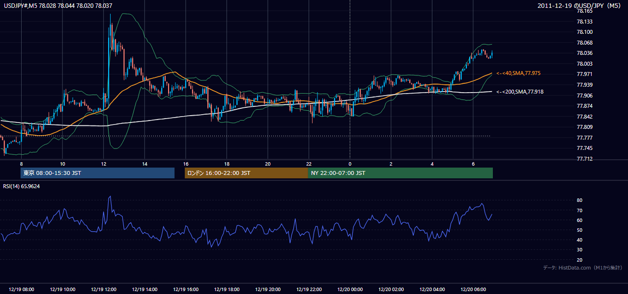Click the RSI axis value 50

(x=579, y=230)
